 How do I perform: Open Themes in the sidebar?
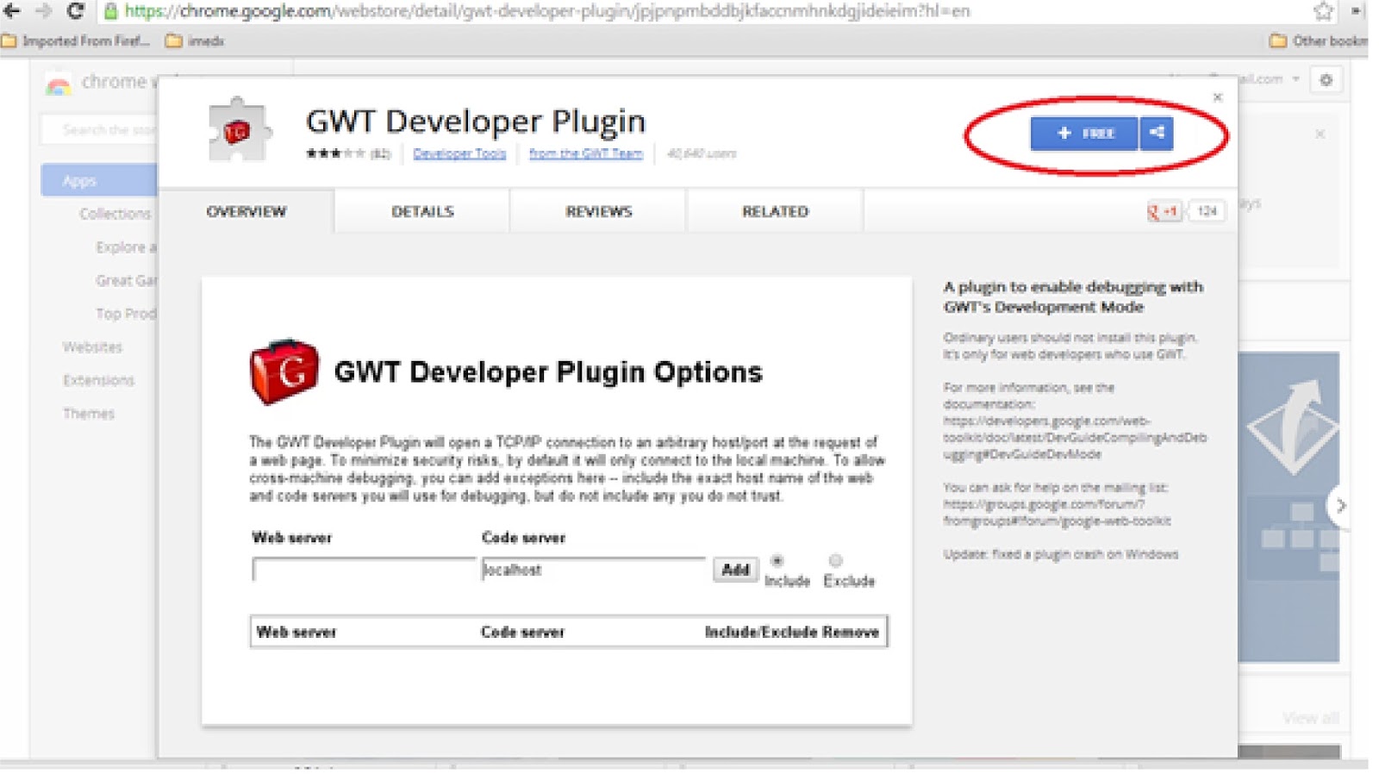click(88, 414)
